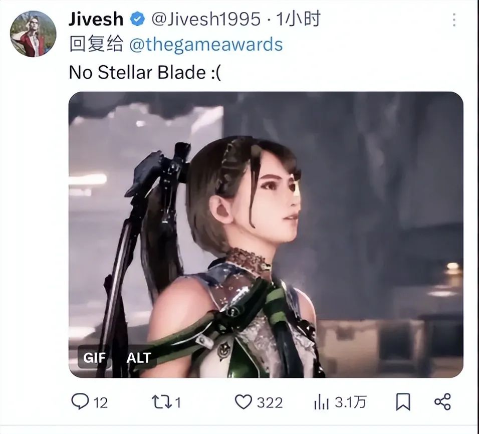Open the @thegameawards mention link
The height and width of the screenshot is (434, 479).
click(x=206, y=45)
